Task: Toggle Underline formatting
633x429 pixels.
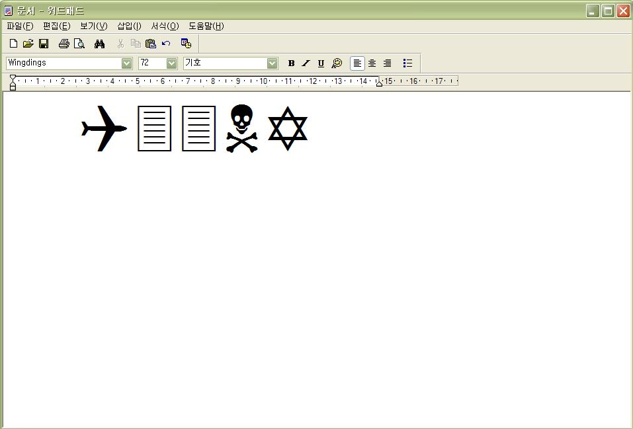Action: (x=321, y=63)
